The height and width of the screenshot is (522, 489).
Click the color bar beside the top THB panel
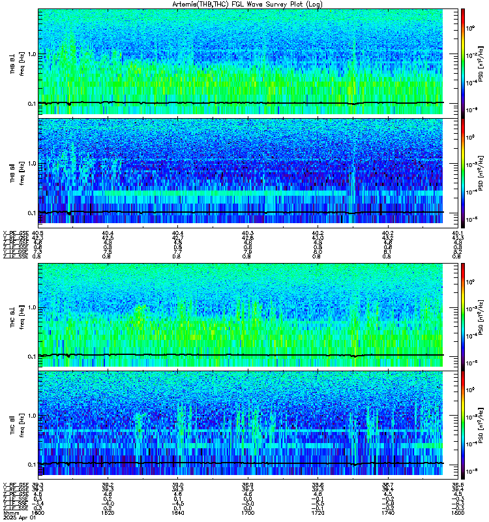[463, 63]
